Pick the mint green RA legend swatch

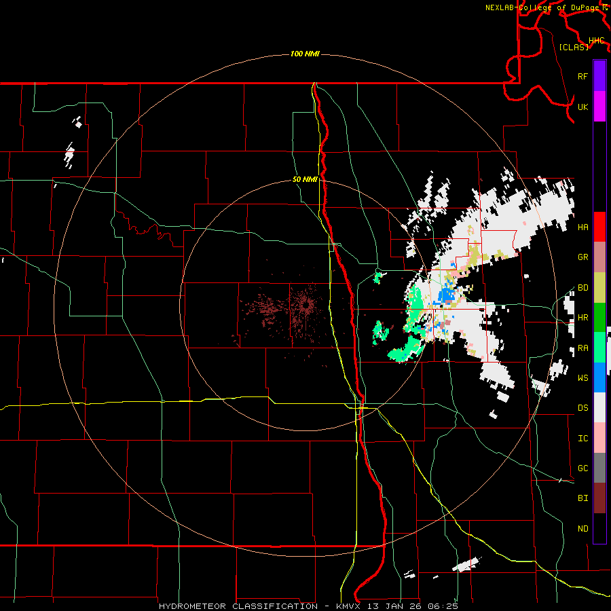(599, 348)
